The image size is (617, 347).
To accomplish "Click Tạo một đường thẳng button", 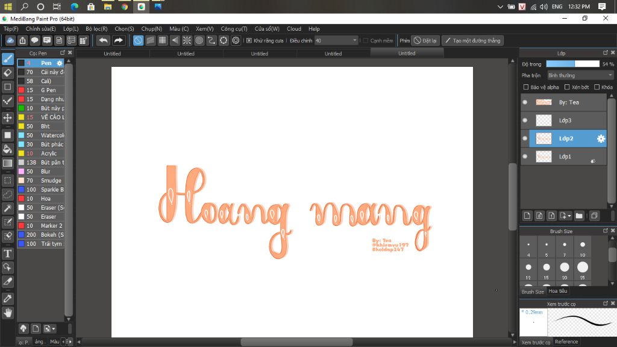I will tap(472, 40).
